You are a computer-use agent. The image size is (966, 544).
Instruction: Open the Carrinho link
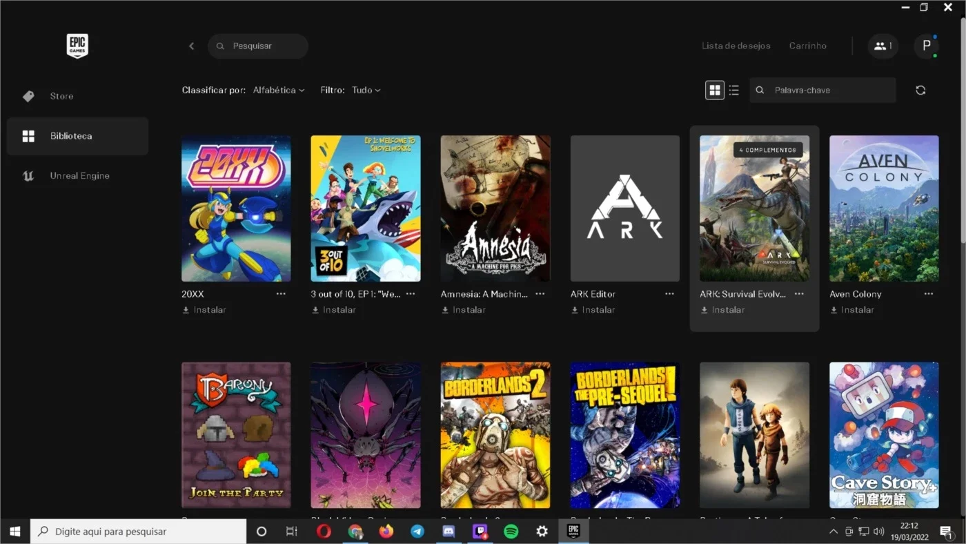point(807,46)
